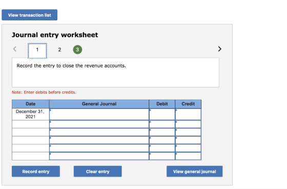The image size is (287, 189).
Task: Click Credit cell in last row
Action: 188,156
